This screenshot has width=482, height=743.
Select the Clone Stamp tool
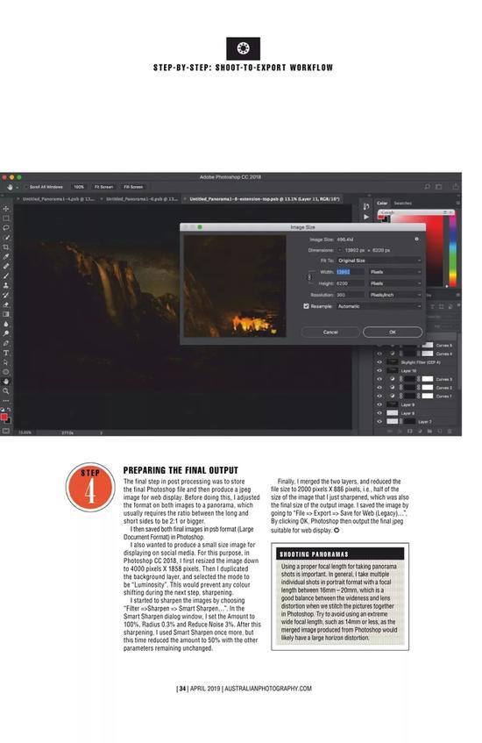(5, 285)
